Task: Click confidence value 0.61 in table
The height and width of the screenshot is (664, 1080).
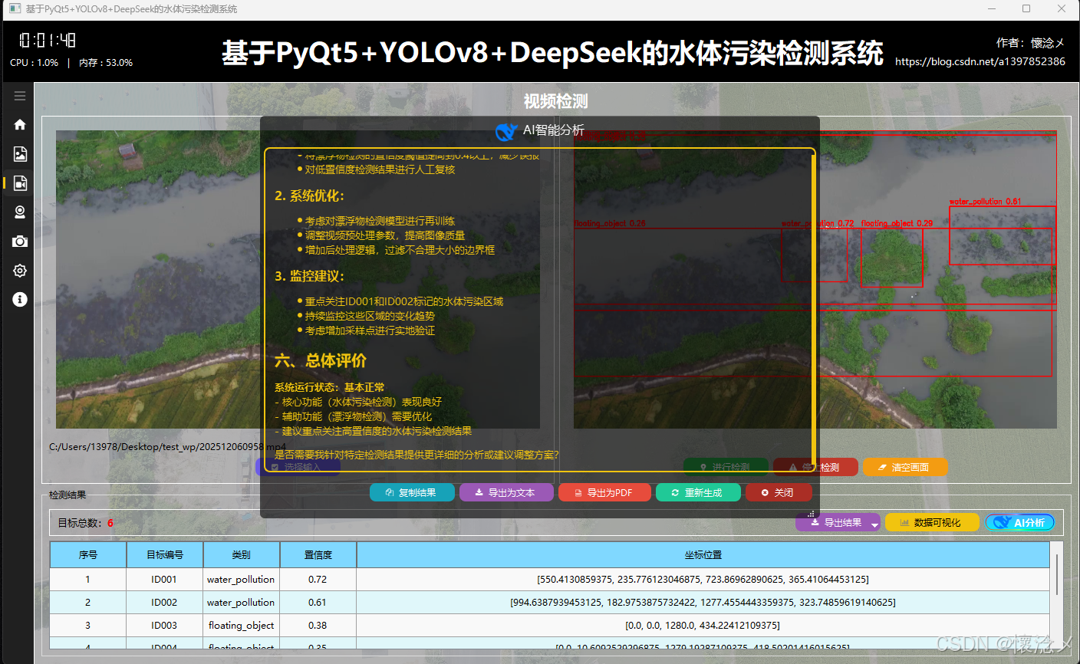Action: (318, 603)
